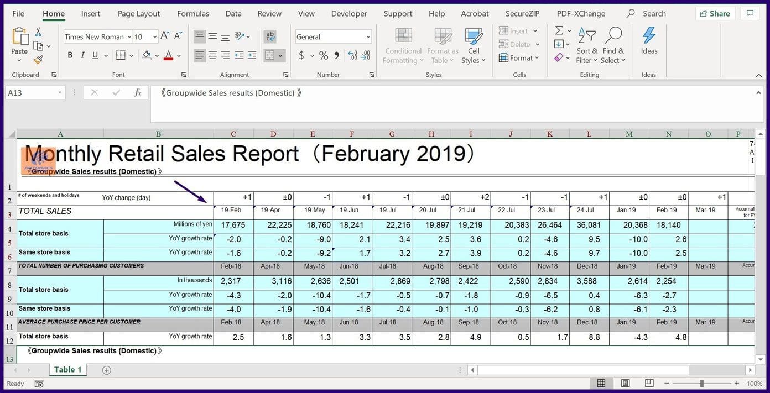Select Normal view in status bar
The image size is (770, 393).
(601, 383)
